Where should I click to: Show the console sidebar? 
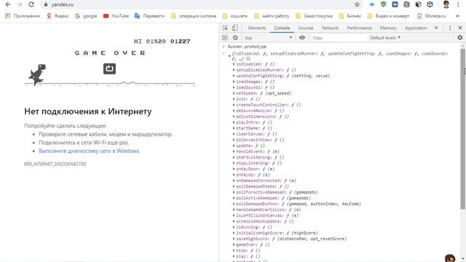(x=225, y=38)
